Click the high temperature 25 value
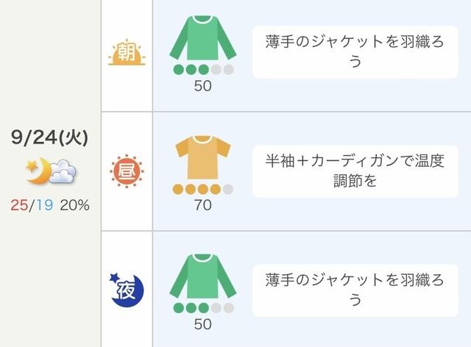This screenshot has width=471, height=347. [x=20, y=205]
